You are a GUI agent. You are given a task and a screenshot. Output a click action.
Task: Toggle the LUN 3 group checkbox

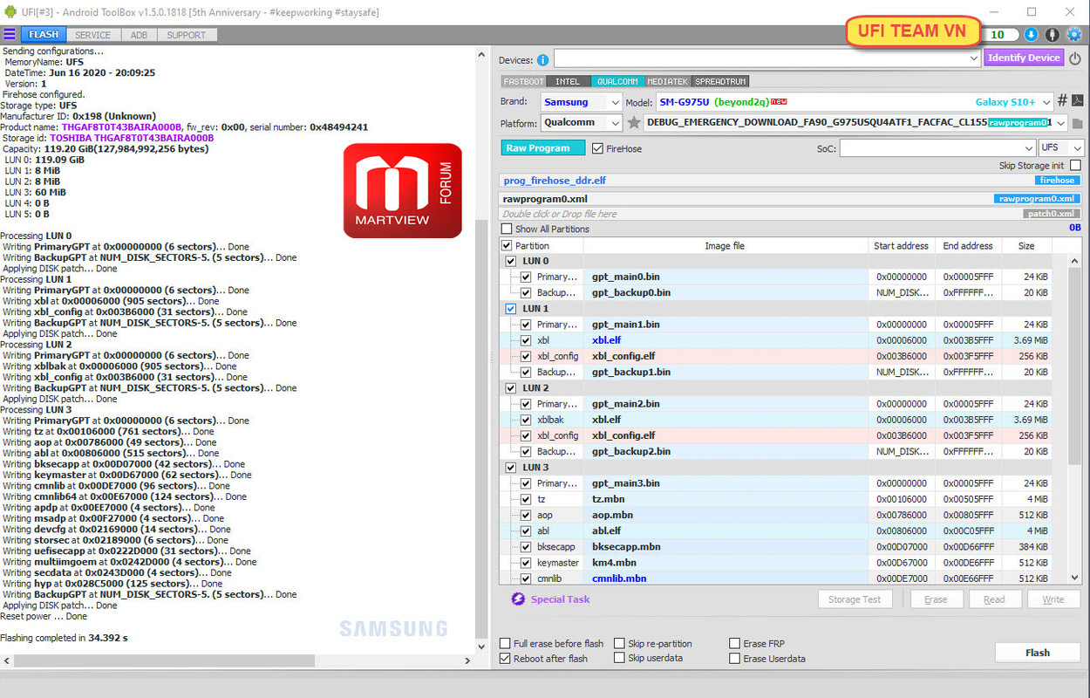pos(511,468)
